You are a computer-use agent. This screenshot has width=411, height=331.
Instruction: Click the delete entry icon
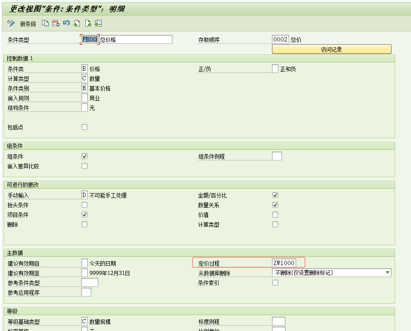coord(56,23)
